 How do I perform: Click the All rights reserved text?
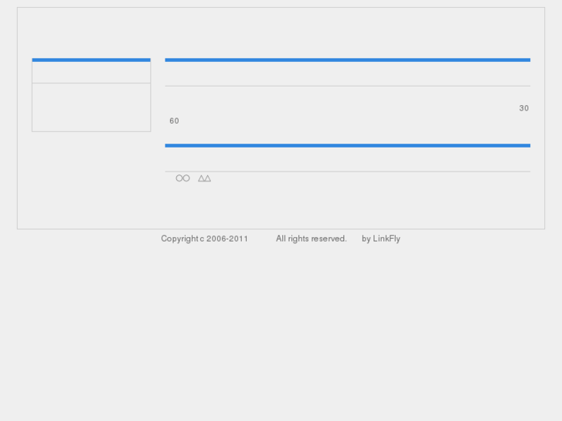(311, 239)
